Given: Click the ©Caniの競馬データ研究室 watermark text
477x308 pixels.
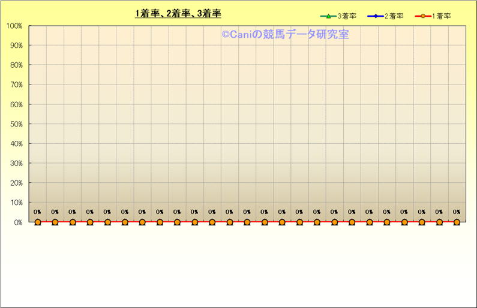Looking at the screenshot, I should tap(285, 35).
